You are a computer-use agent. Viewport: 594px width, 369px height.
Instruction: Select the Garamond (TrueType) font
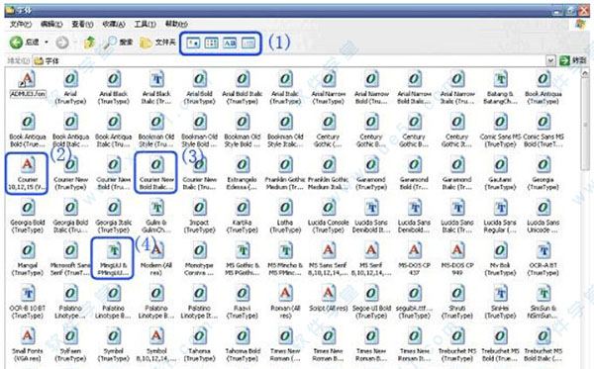tap(371, 173)
